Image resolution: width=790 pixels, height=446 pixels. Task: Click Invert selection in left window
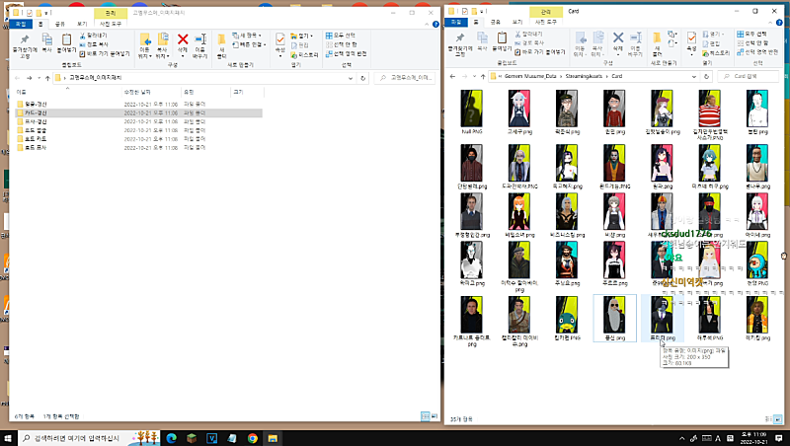click(x=347, y=53)
